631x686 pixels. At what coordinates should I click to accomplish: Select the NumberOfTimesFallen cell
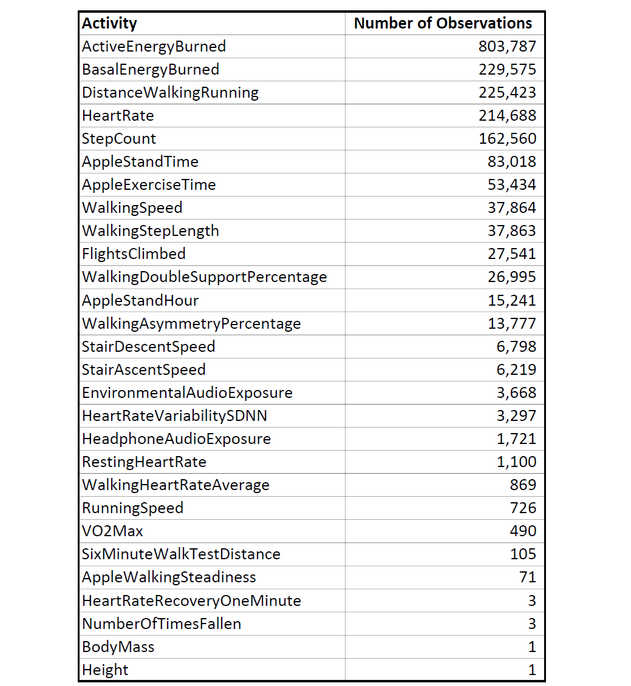point(212,624)
